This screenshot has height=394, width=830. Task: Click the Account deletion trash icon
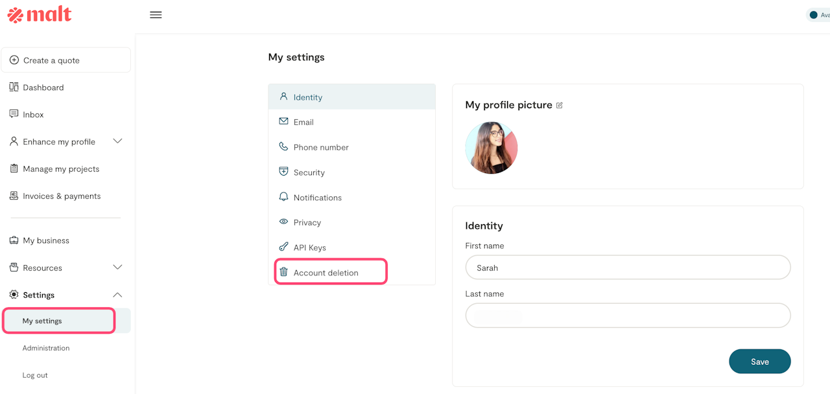(283, 272)
